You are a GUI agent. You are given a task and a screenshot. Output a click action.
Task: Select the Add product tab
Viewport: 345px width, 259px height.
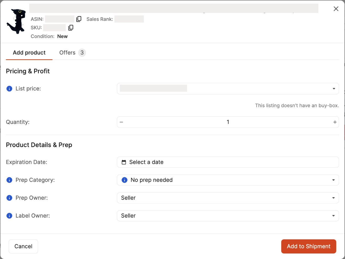(29, 53)
